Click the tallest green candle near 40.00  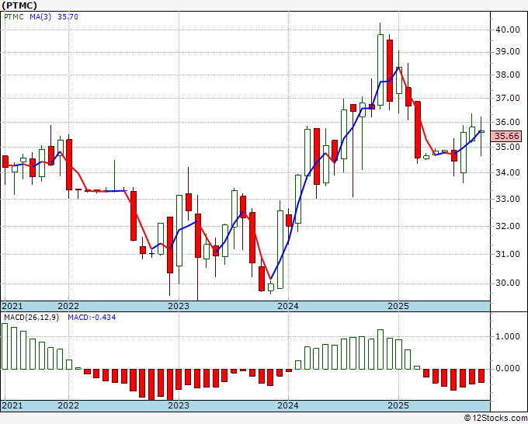tap(380, 68)
